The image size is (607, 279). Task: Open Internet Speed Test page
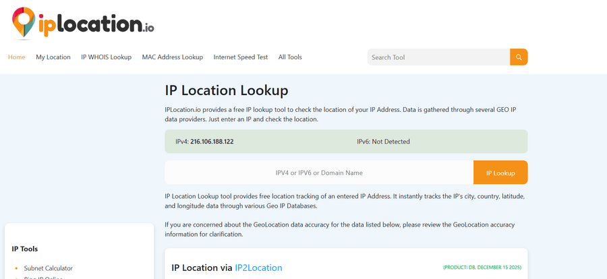pyautogui.click(x=241, y=57)
